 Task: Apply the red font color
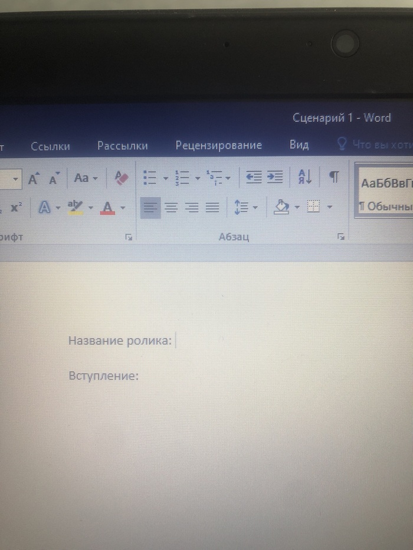pyautogui.click(x=107, y=208)
